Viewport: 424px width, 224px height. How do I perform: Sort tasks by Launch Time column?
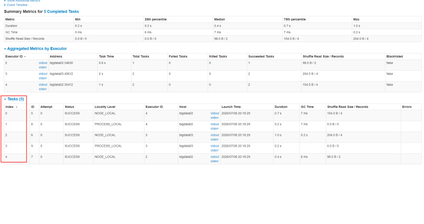click(x=230, y=107)
